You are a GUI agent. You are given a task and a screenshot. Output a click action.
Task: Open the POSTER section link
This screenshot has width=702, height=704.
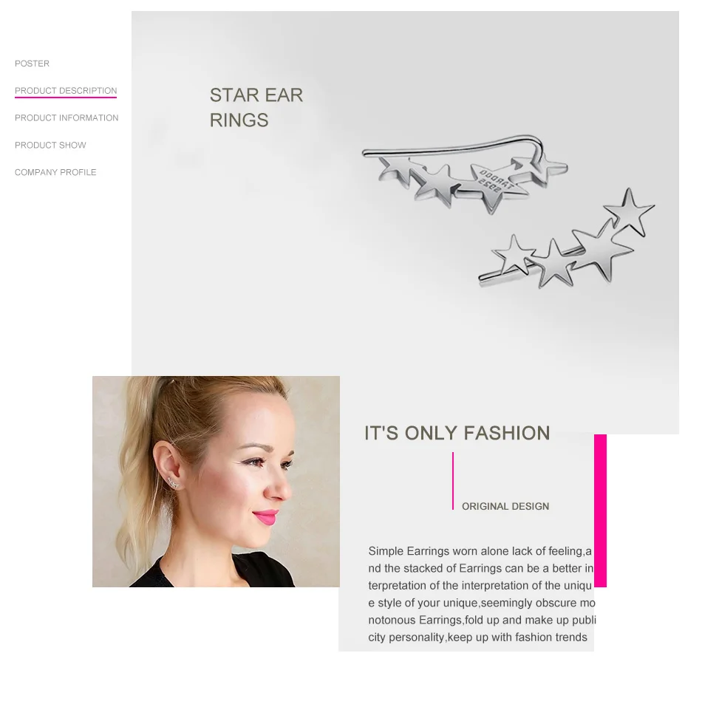32,64
